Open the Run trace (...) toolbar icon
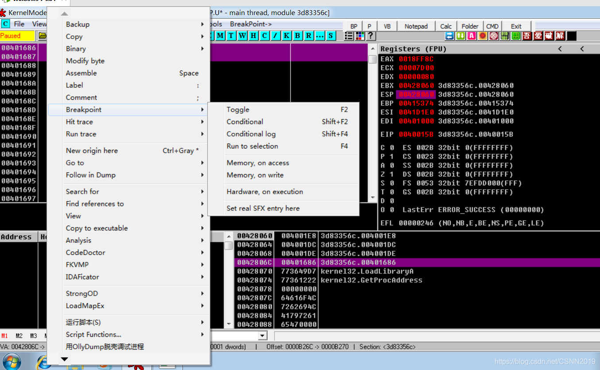Viewport: 600px width, 370px height. point(320,36)
